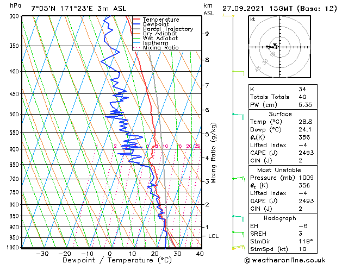342x264 pixels.
Task: Click the 'Hodograph' section heading in table
Action: click(280, 218)
